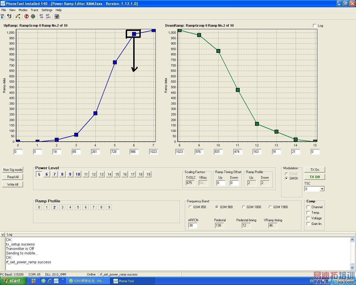Open the Settings menu

point(47,10)
